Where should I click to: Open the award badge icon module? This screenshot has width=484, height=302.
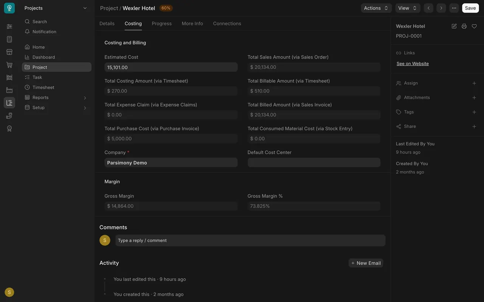click(9, 128)
